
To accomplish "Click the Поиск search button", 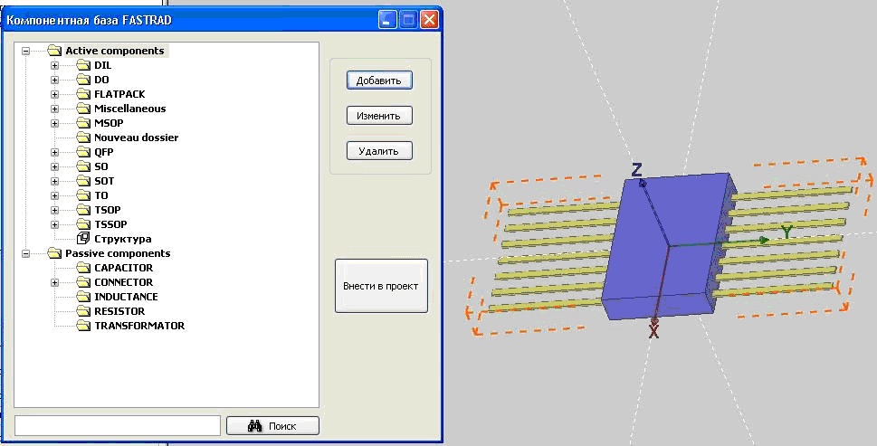I will pos(272,426).
